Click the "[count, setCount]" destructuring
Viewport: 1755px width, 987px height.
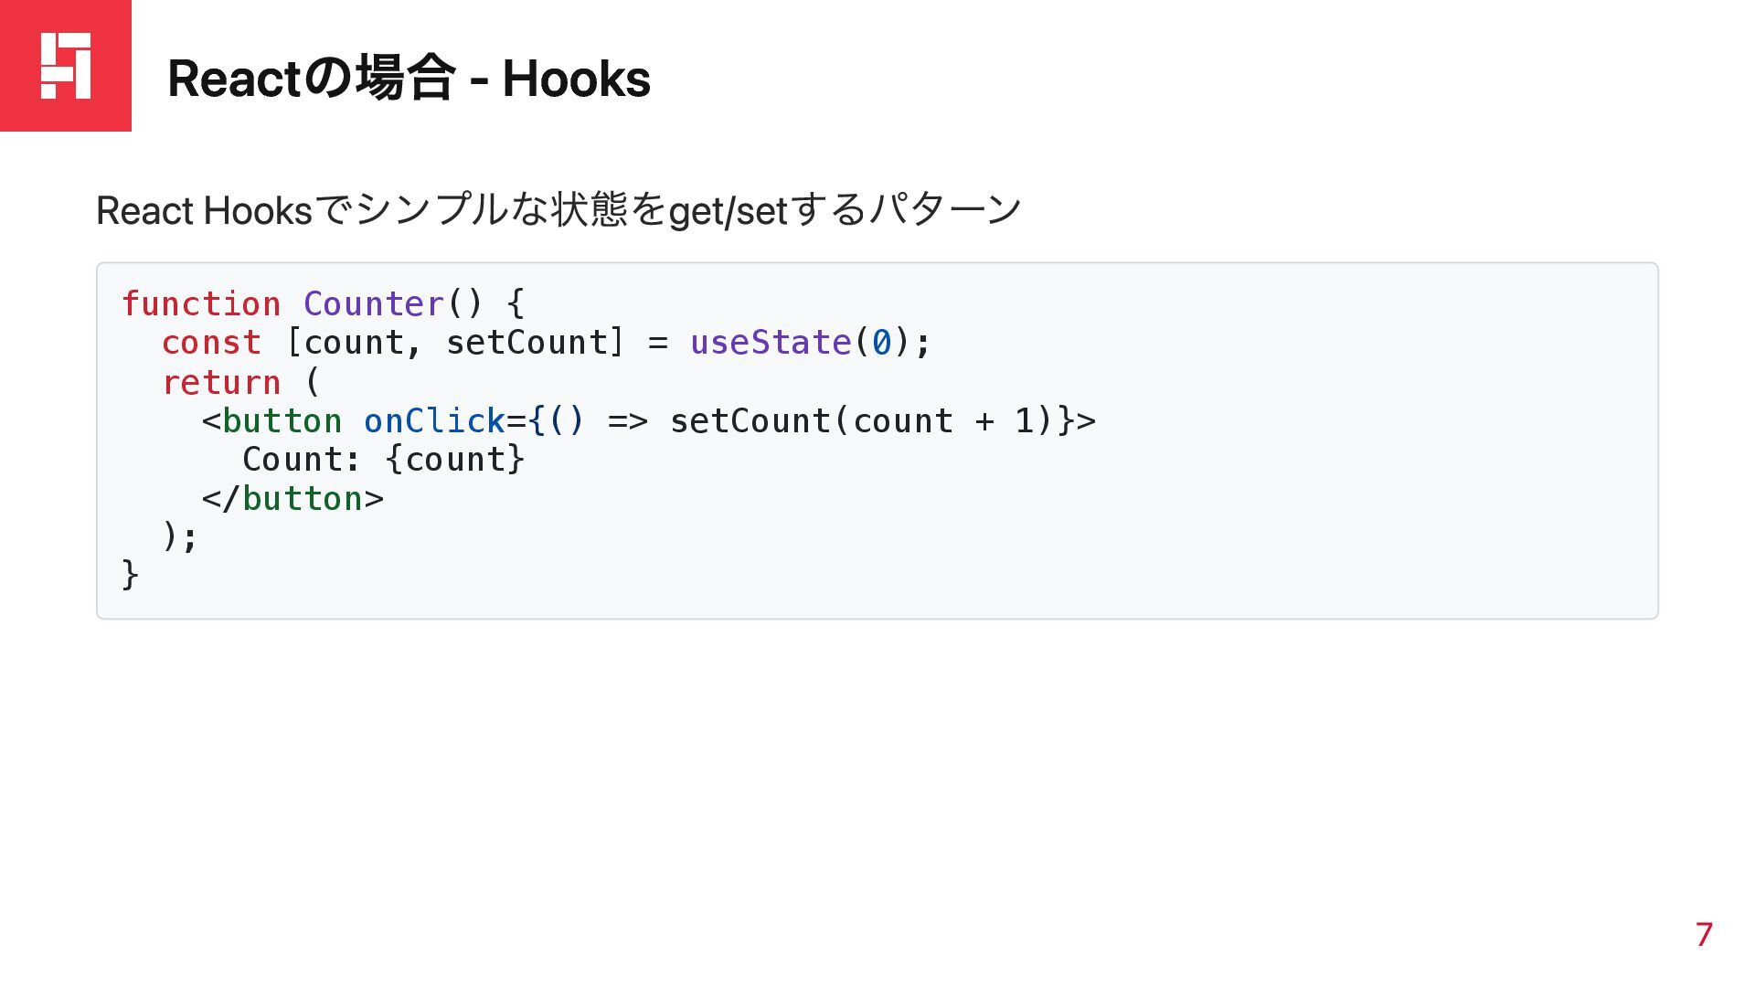point(455,343)
